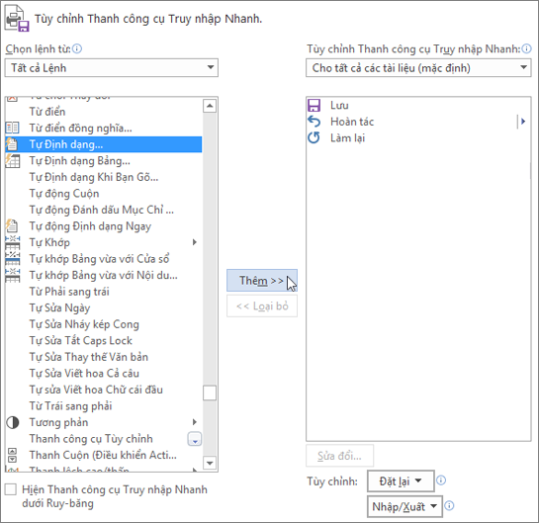
Task: Click the Tự khớp Bảng vừa với Nội dung icon
Action: 13,275
